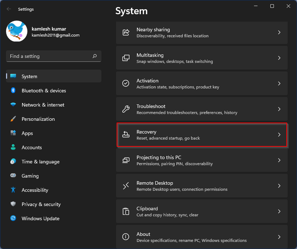Screen dimensions: 297x249
Task: Open Nearby sharing settings
Action: tap(202, 32)
